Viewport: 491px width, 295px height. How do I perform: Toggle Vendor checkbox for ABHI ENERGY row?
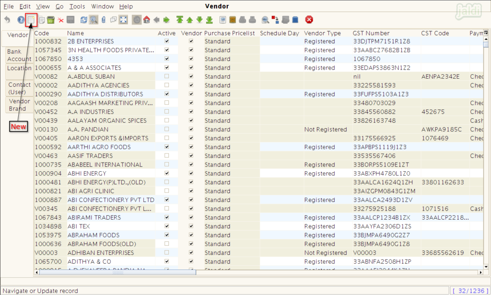point(191,173)
